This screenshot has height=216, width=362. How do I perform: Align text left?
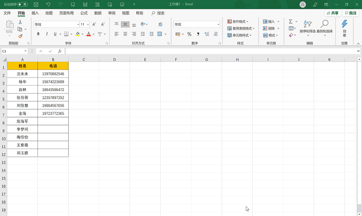(x=116, y=34)
